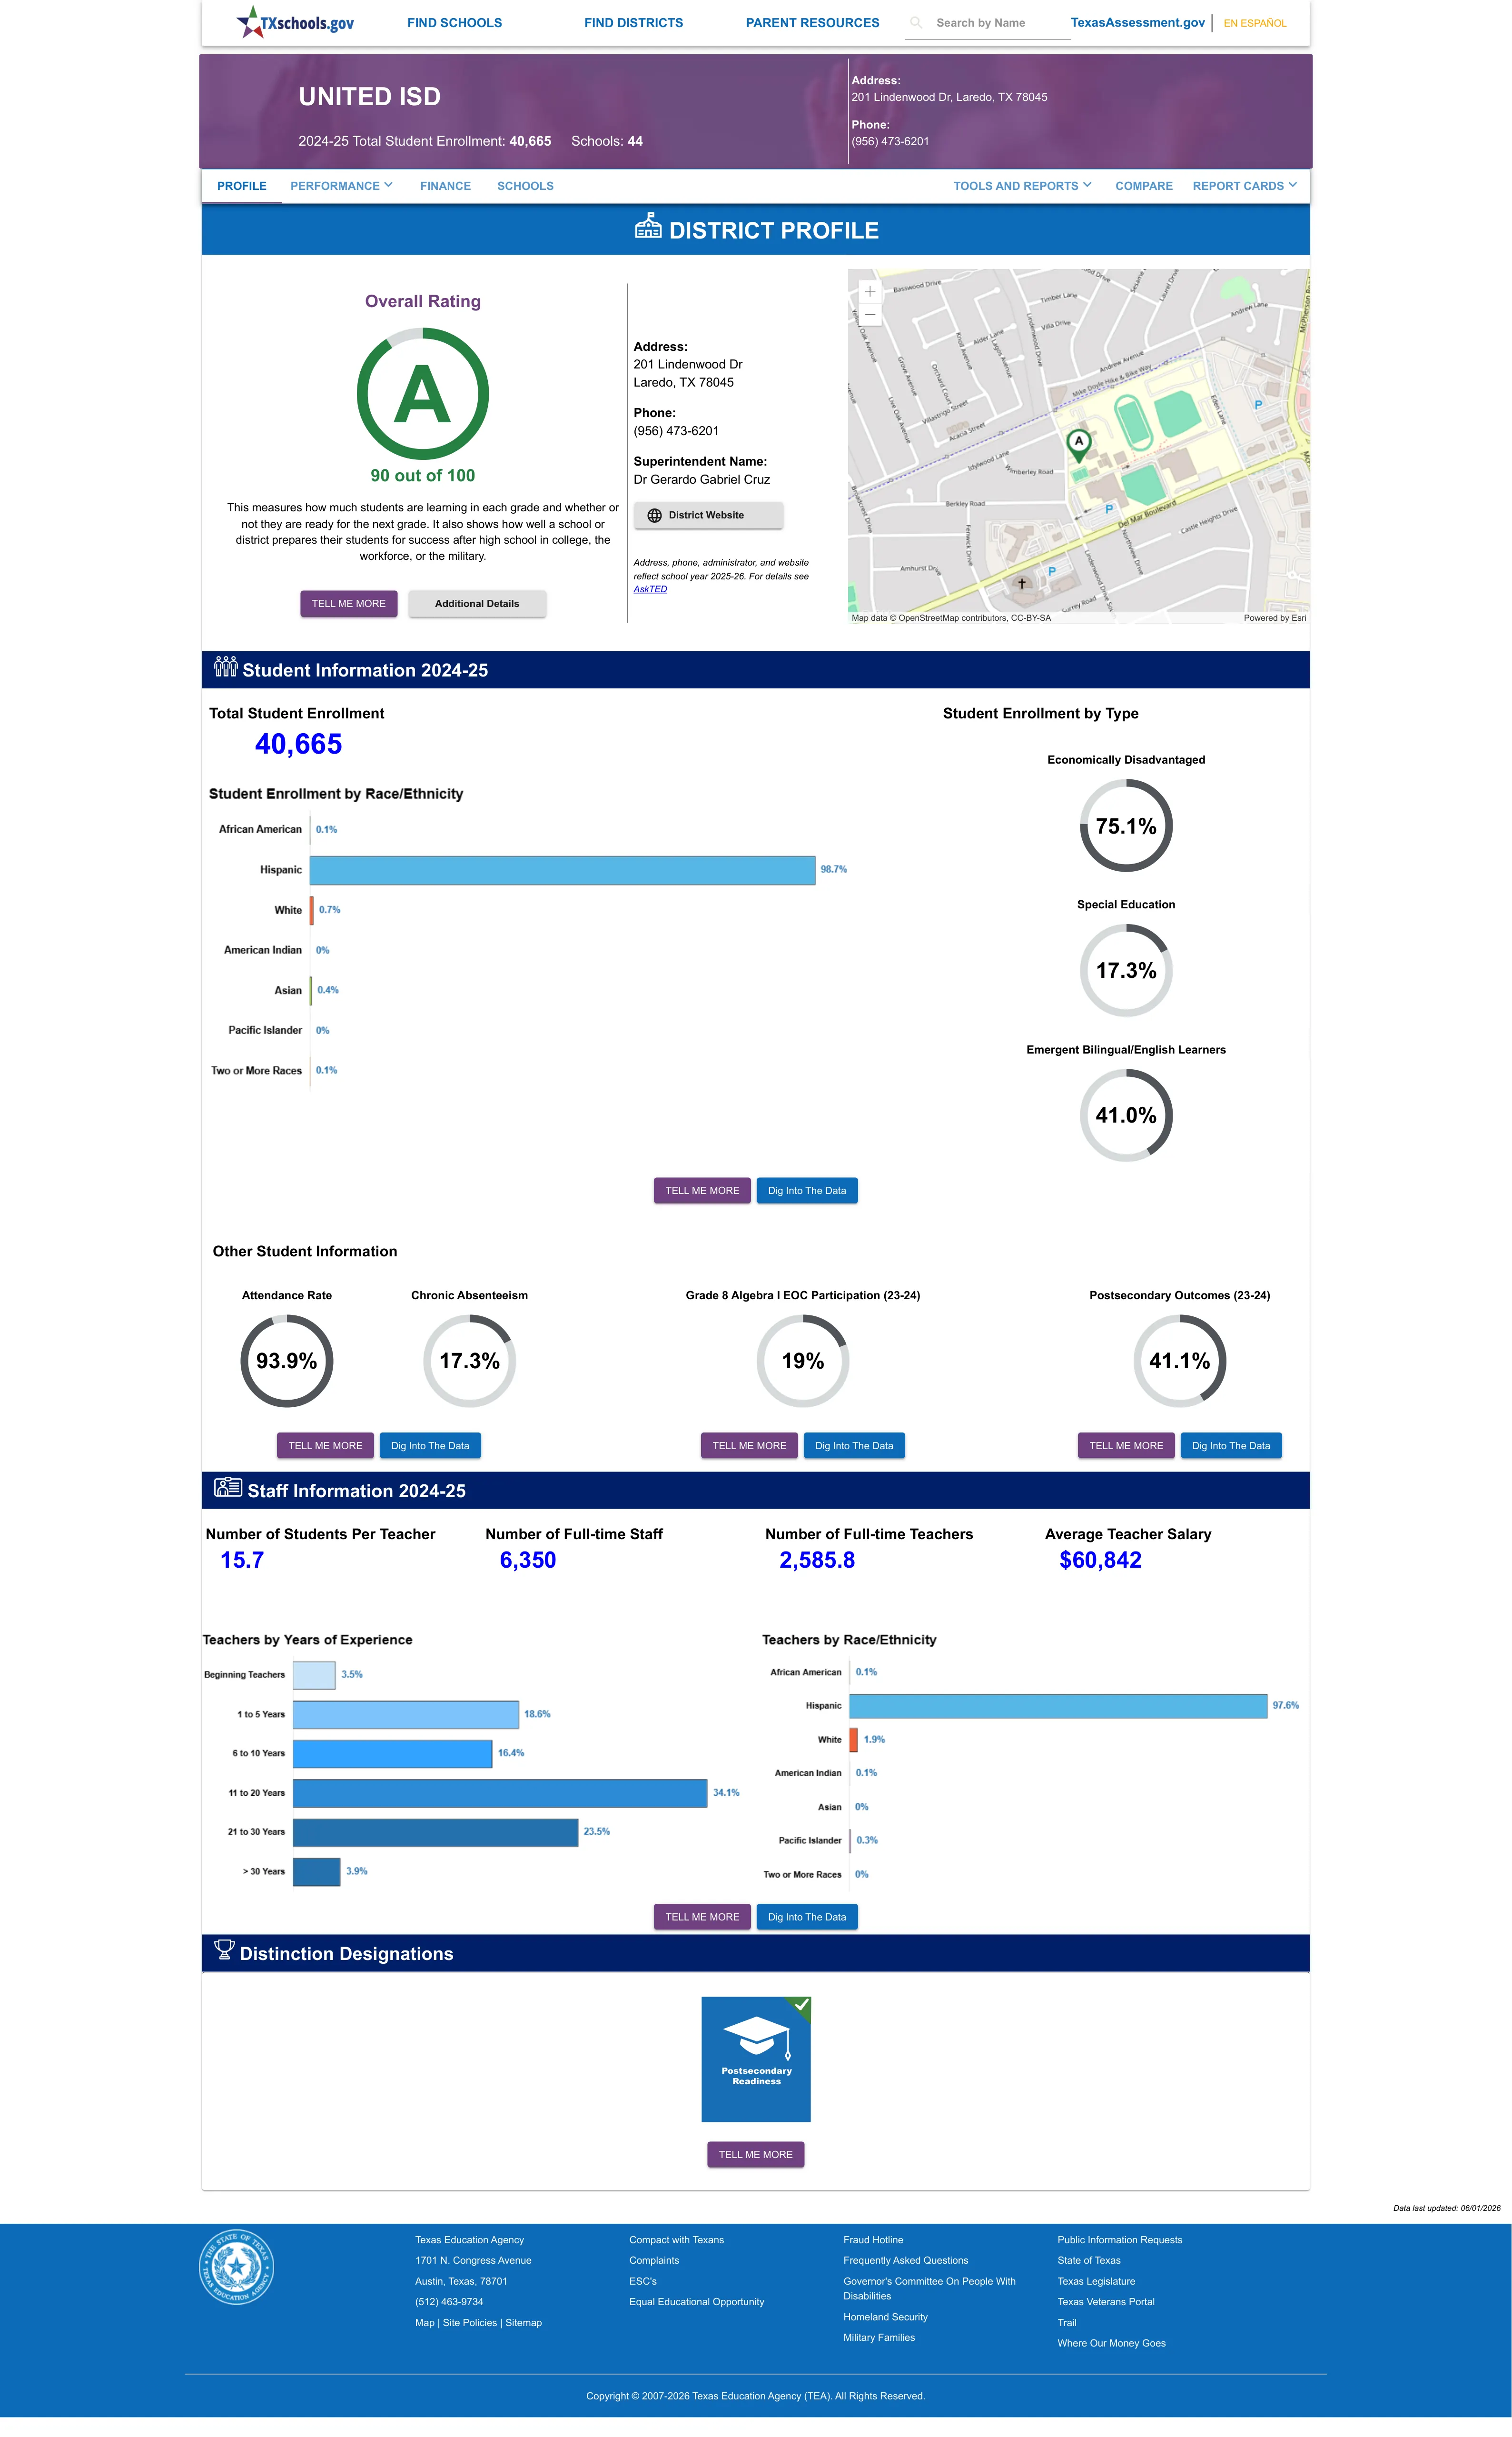Click the globe icon on District Website
The height and width of the screenshot is (2437, 1512).
[655, 516]
